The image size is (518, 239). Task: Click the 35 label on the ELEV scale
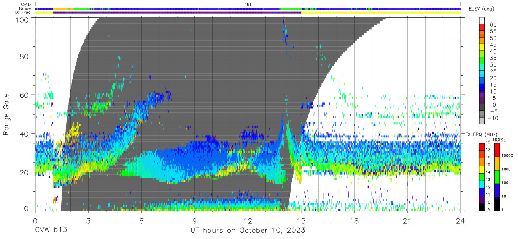coord(493,58)
